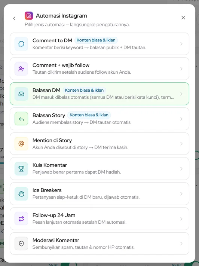Close the Automasi Instagram dialog
Image resolution: width=199 pixels, height=266 pixels.
pos(183,18)
